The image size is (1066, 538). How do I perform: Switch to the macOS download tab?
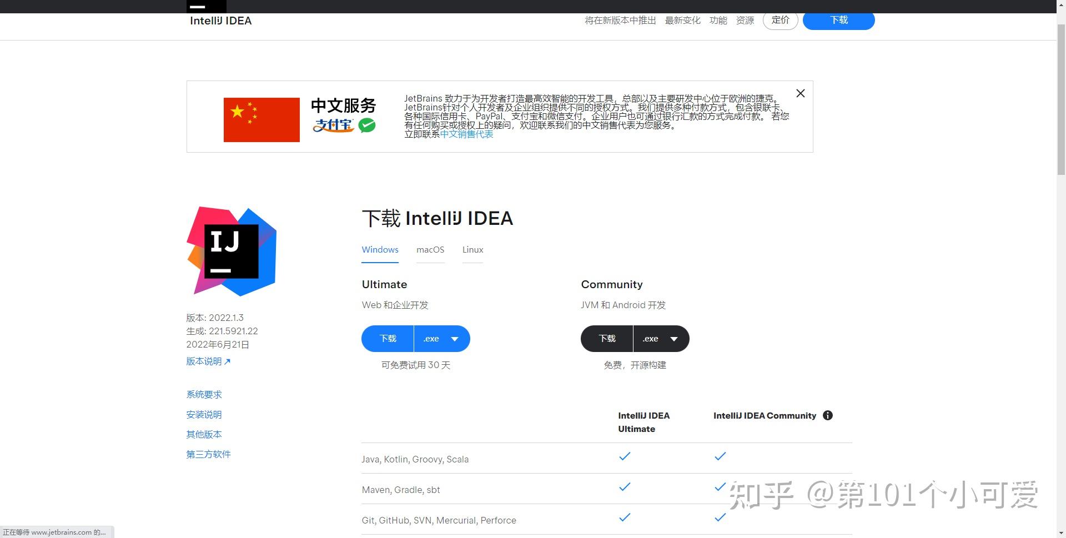coord(430,250)
